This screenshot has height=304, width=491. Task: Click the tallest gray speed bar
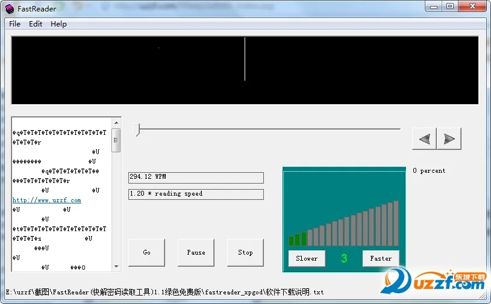pos(396,223)
